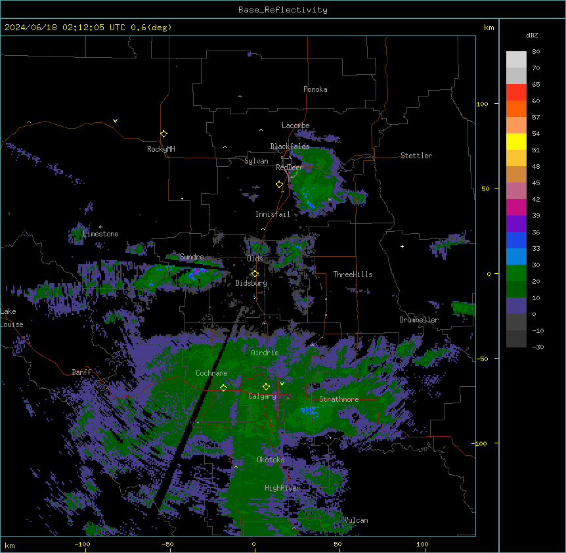Click the Blackfalds city label
Screen dimensions: 566x553
pos(290,146)
